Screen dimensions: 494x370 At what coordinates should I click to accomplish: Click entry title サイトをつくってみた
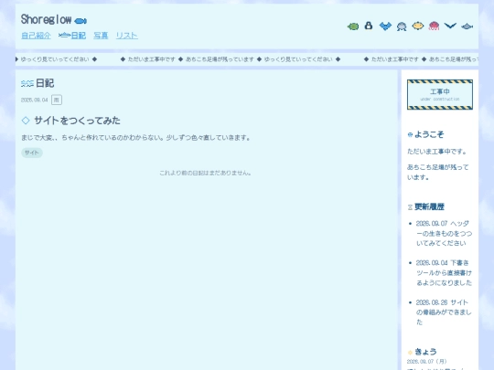click(x=77, y=121)
